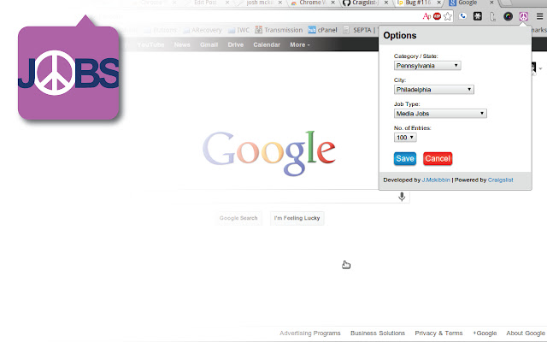Click the red Cancel button

438,159
